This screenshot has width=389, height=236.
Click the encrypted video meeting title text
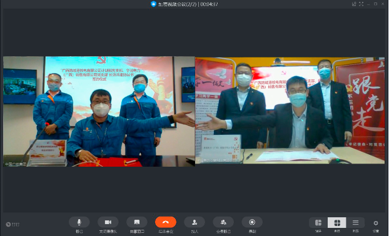(178, 4)
